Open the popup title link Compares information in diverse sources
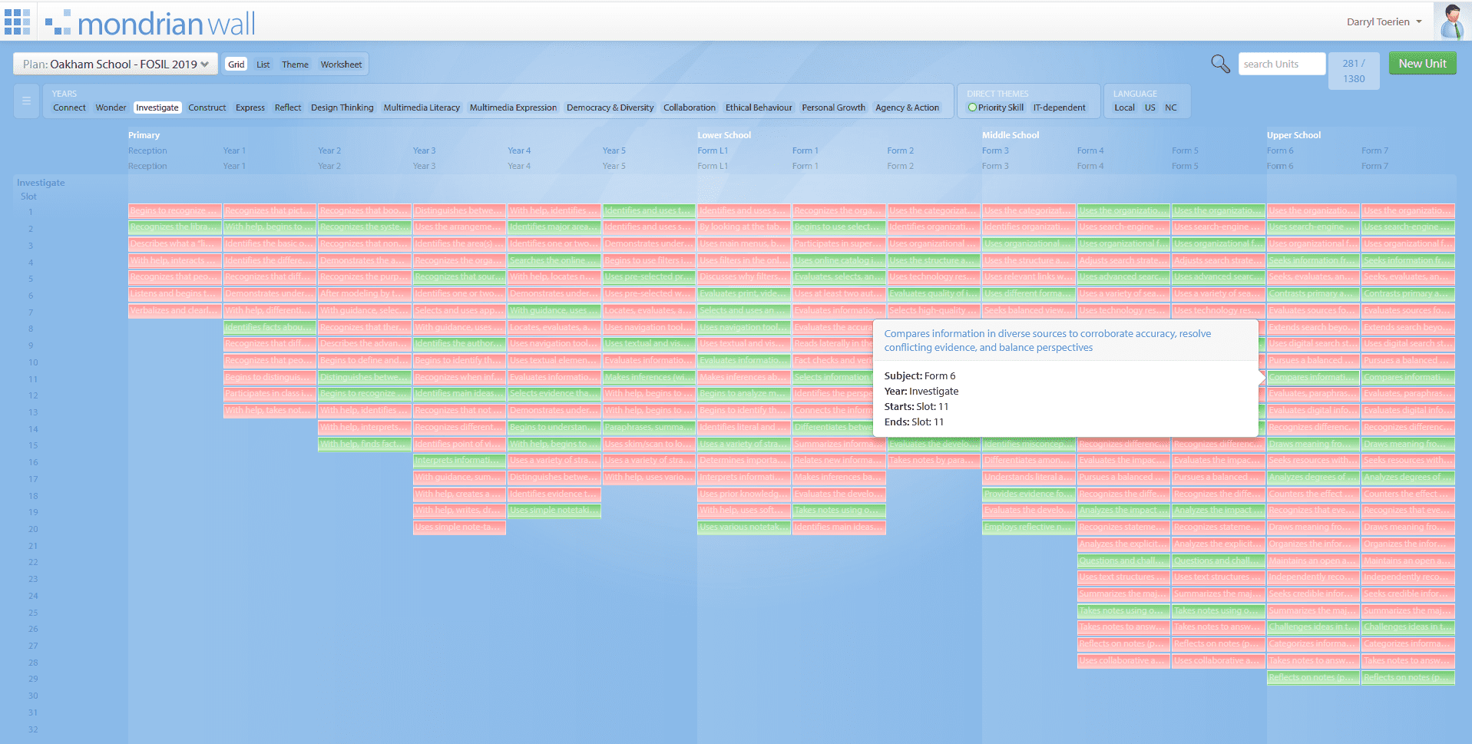The image size is (1472, 744). click(x=1047, y=340)
